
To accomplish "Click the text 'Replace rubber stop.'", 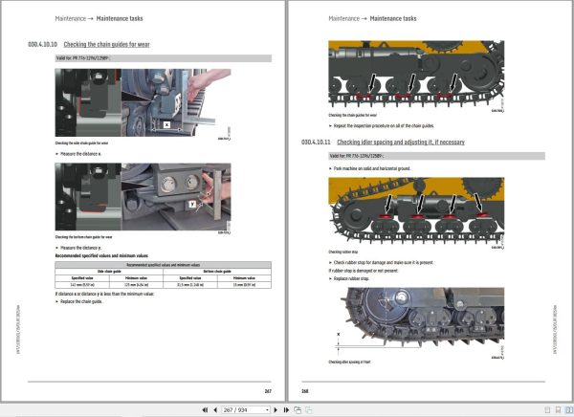I will click(351, 278).
